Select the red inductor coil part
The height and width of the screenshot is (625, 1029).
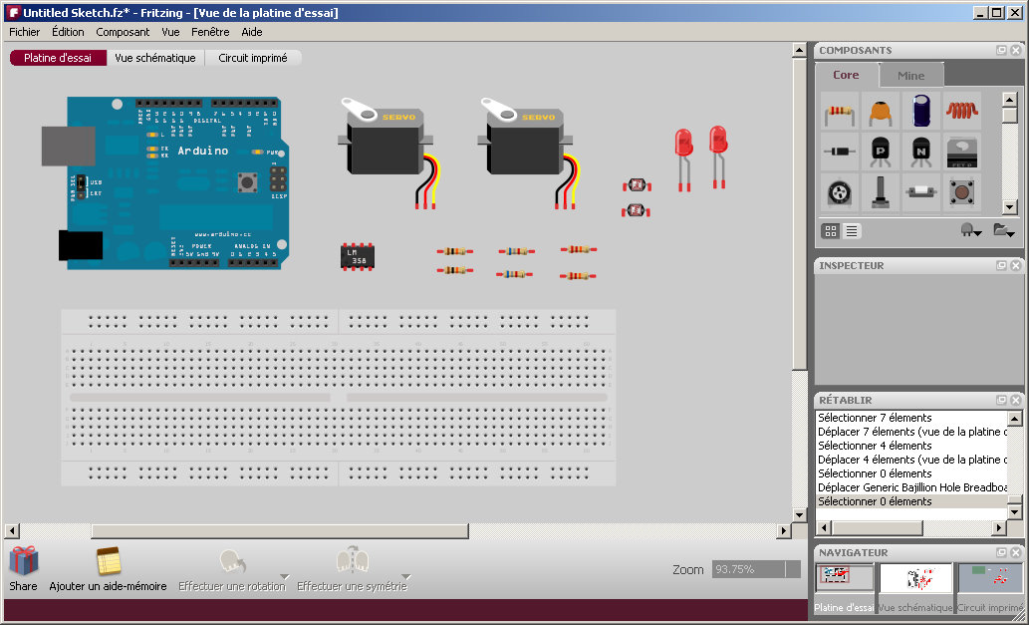click(961, 112)
